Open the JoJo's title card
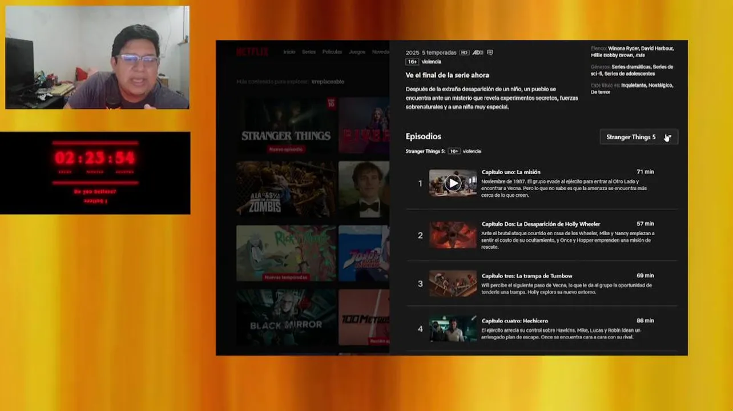The width and height of the screenshot is (733, 411). click(364, 253)
